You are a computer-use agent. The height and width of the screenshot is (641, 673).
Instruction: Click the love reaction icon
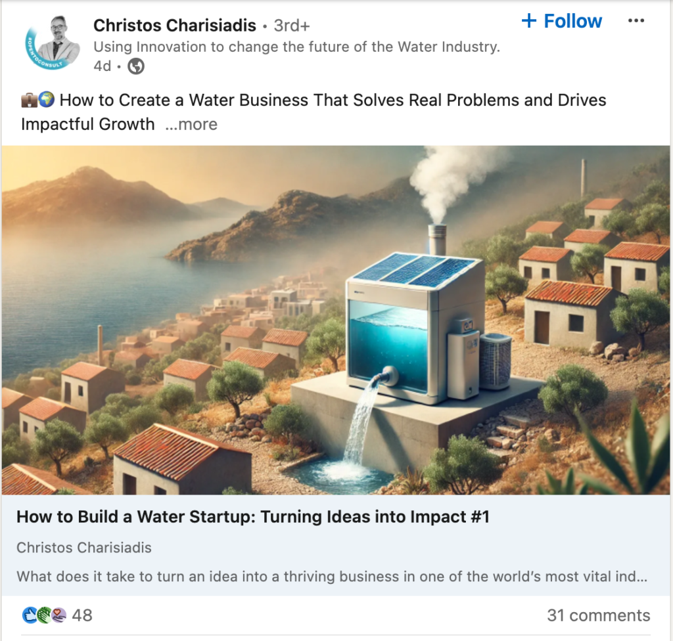click(58, 615)
